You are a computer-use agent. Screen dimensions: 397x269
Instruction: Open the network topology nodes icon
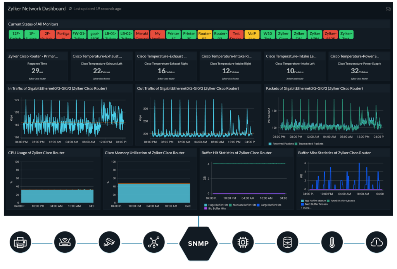[154, 243]
